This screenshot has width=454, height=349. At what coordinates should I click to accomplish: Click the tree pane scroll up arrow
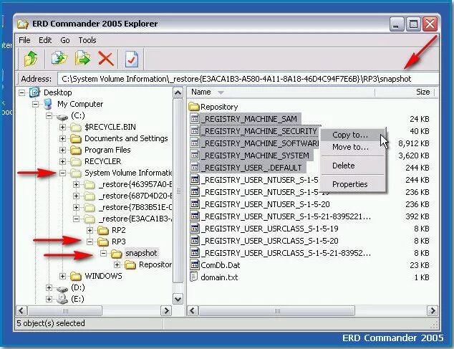point(178,93)
